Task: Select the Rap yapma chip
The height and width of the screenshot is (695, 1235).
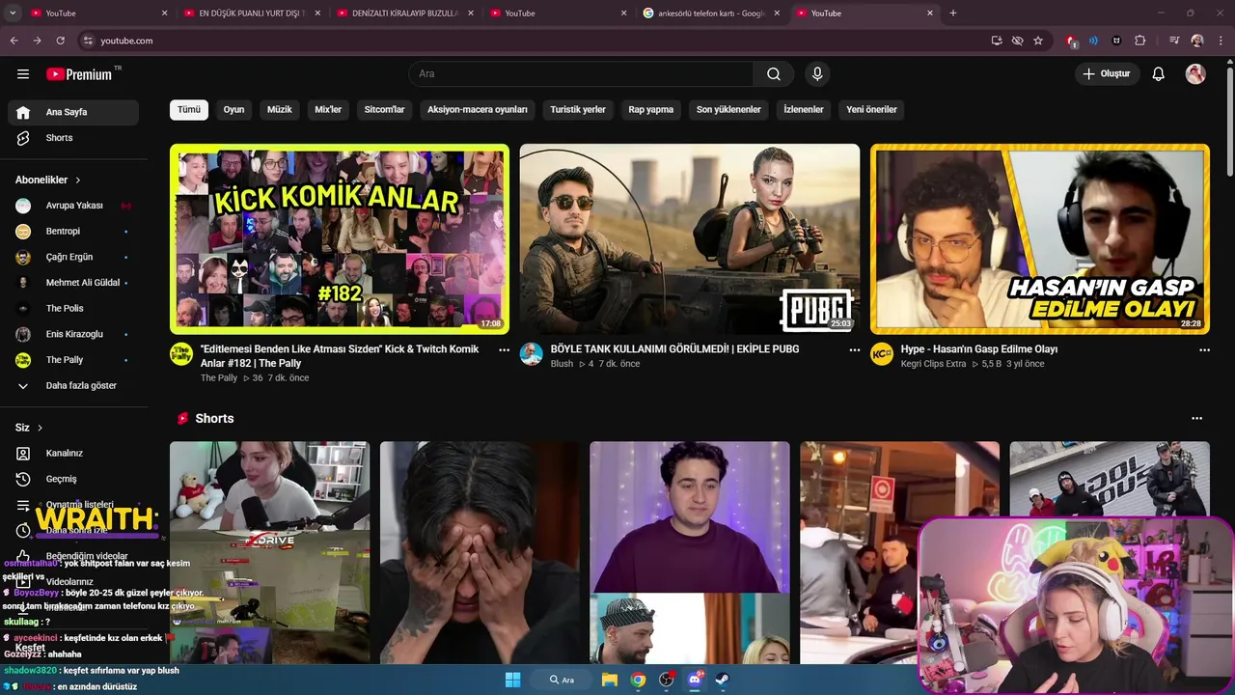Action: coord(651,109)
